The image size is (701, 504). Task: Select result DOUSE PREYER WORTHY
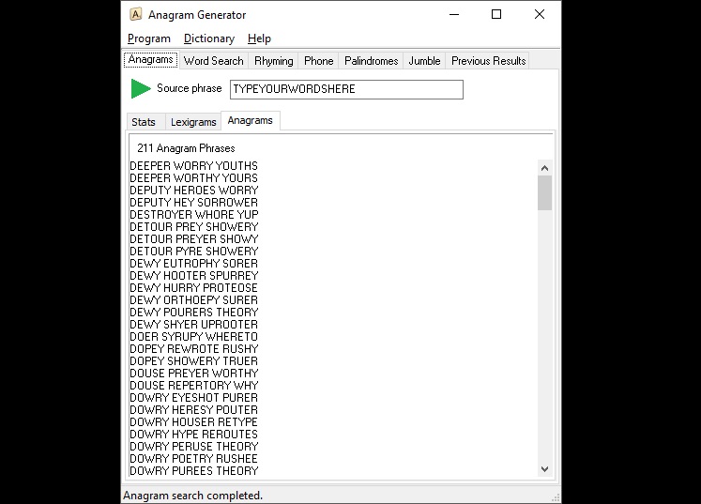(x=193, y=374)
